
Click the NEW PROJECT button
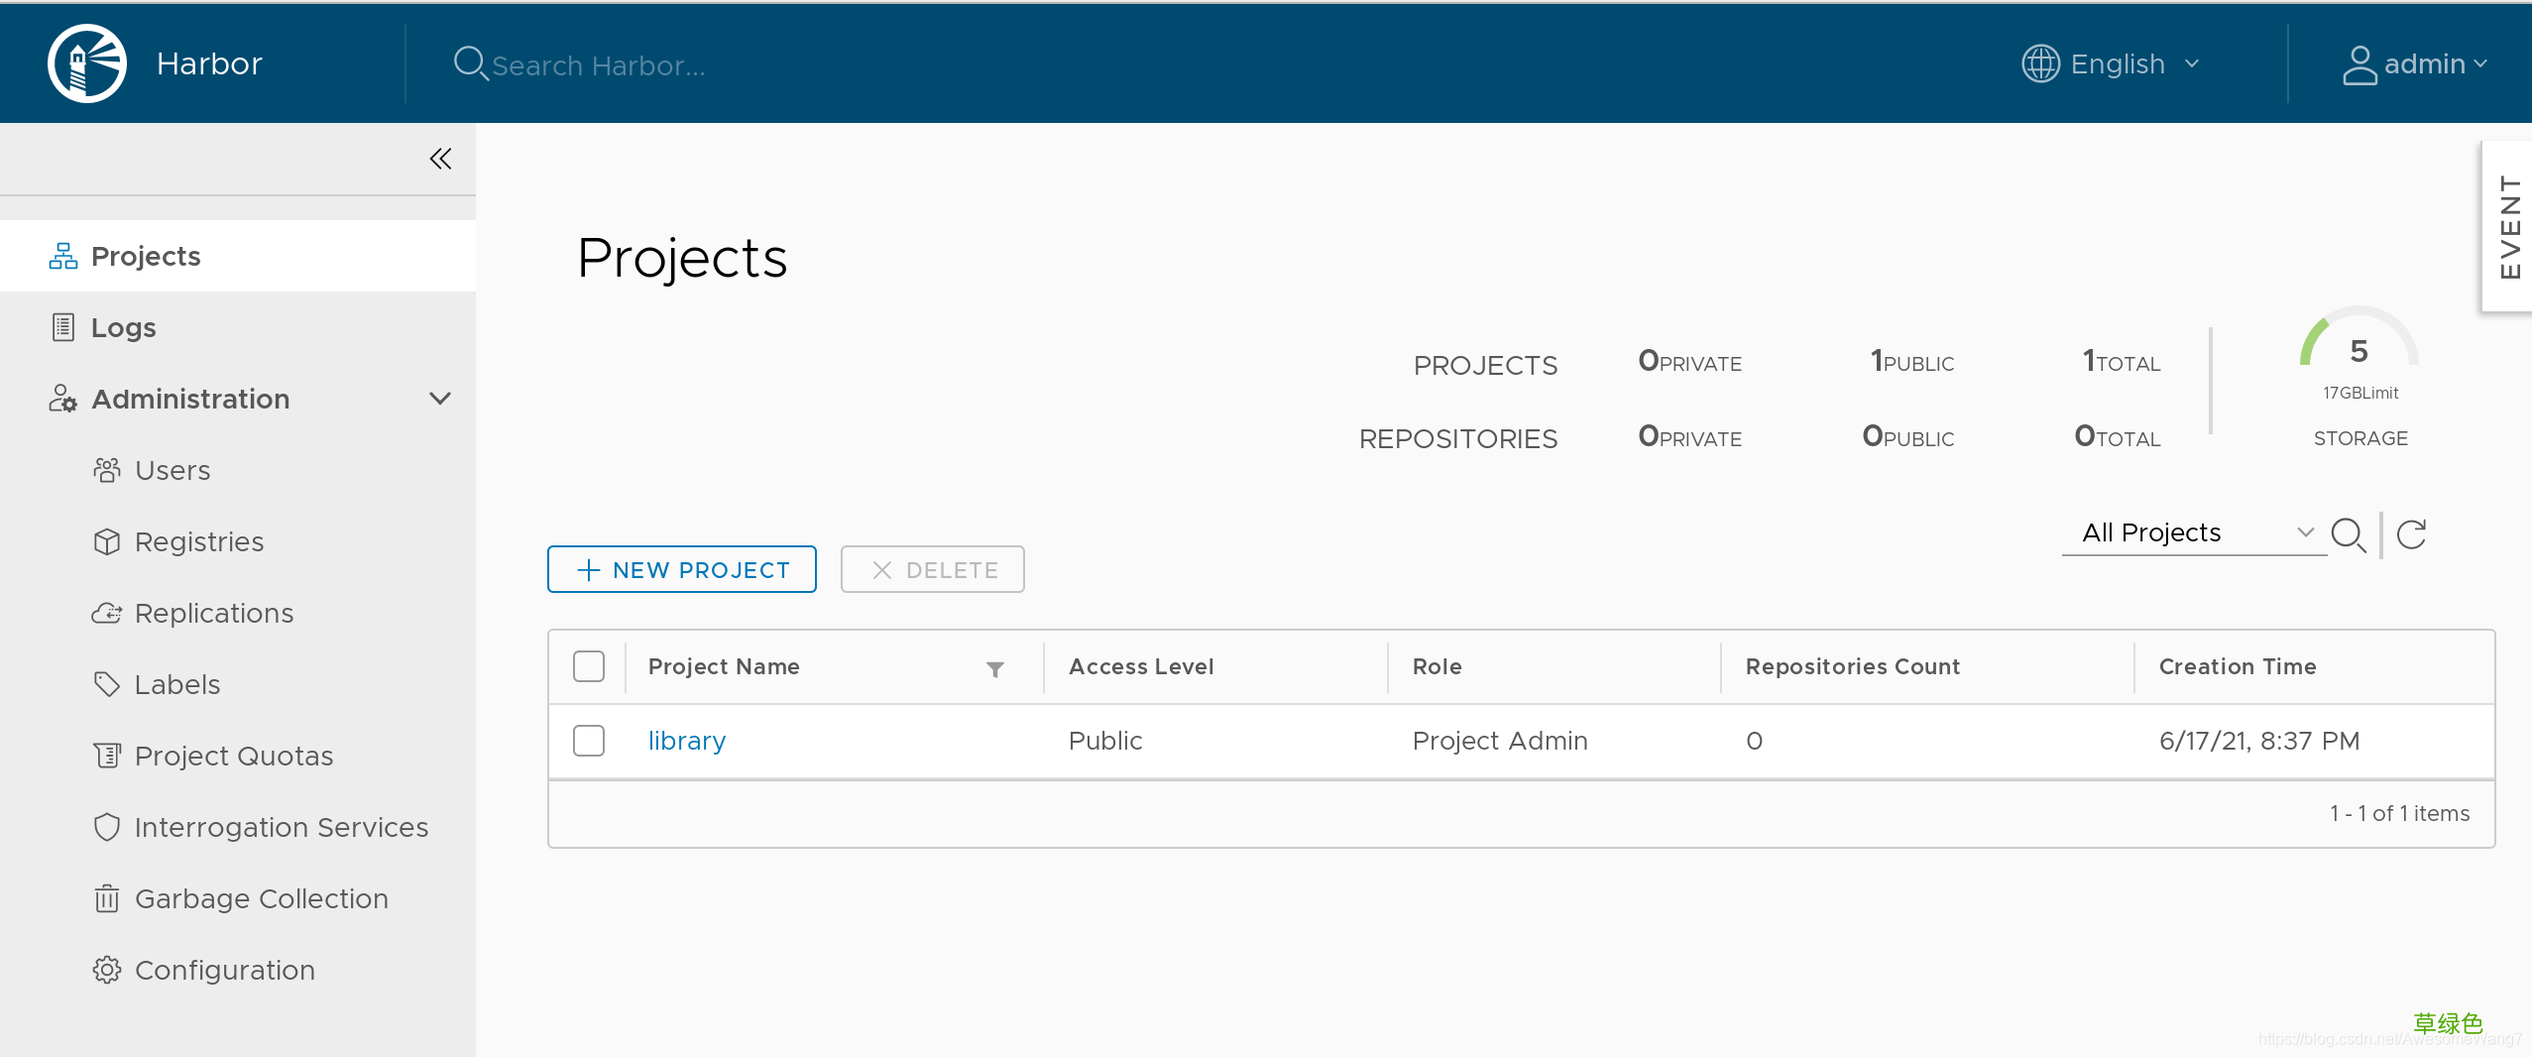(681, 569)
